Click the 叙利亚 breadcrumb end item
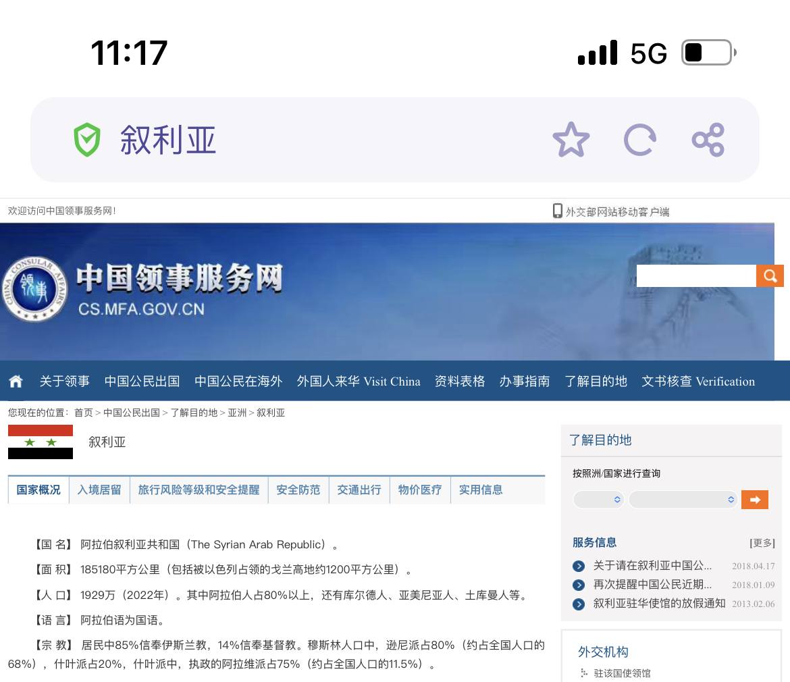The image size is (790, 682). [x=271, y=413]
